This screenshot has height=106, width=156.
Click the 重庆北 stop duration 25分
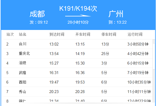tap(105, 54)
